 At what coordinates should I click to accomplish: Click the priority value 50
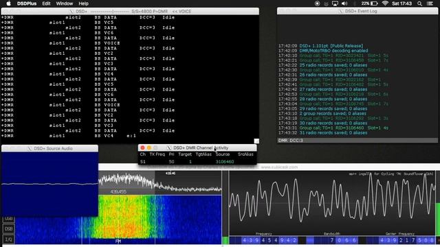(x=171, y=162)
